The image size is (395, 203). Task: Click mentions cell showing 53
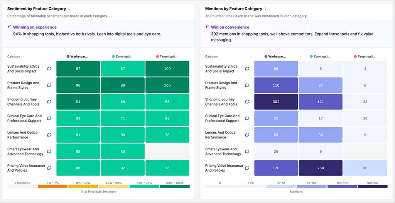[276, 118]
